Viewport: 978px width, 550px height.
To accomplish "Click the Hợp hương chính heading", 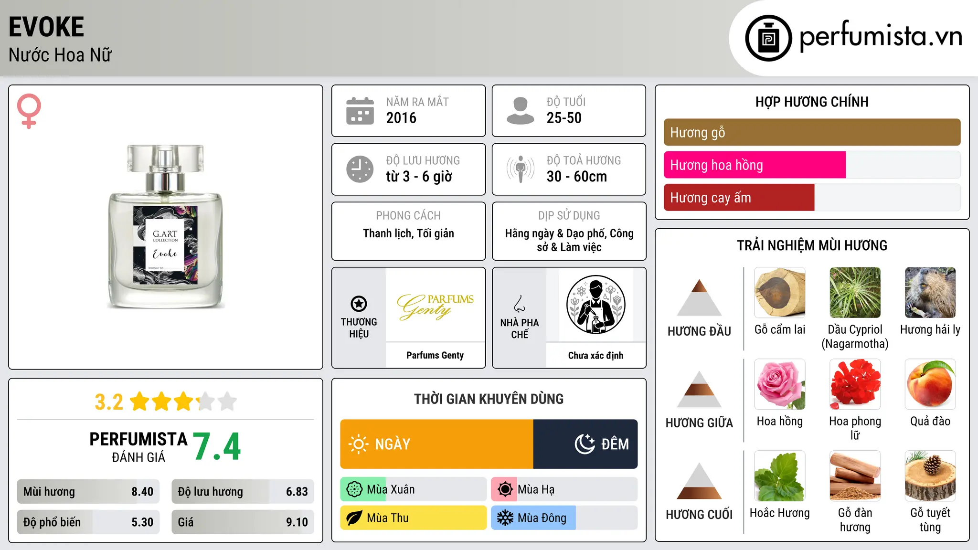I will tap(812, 102).
